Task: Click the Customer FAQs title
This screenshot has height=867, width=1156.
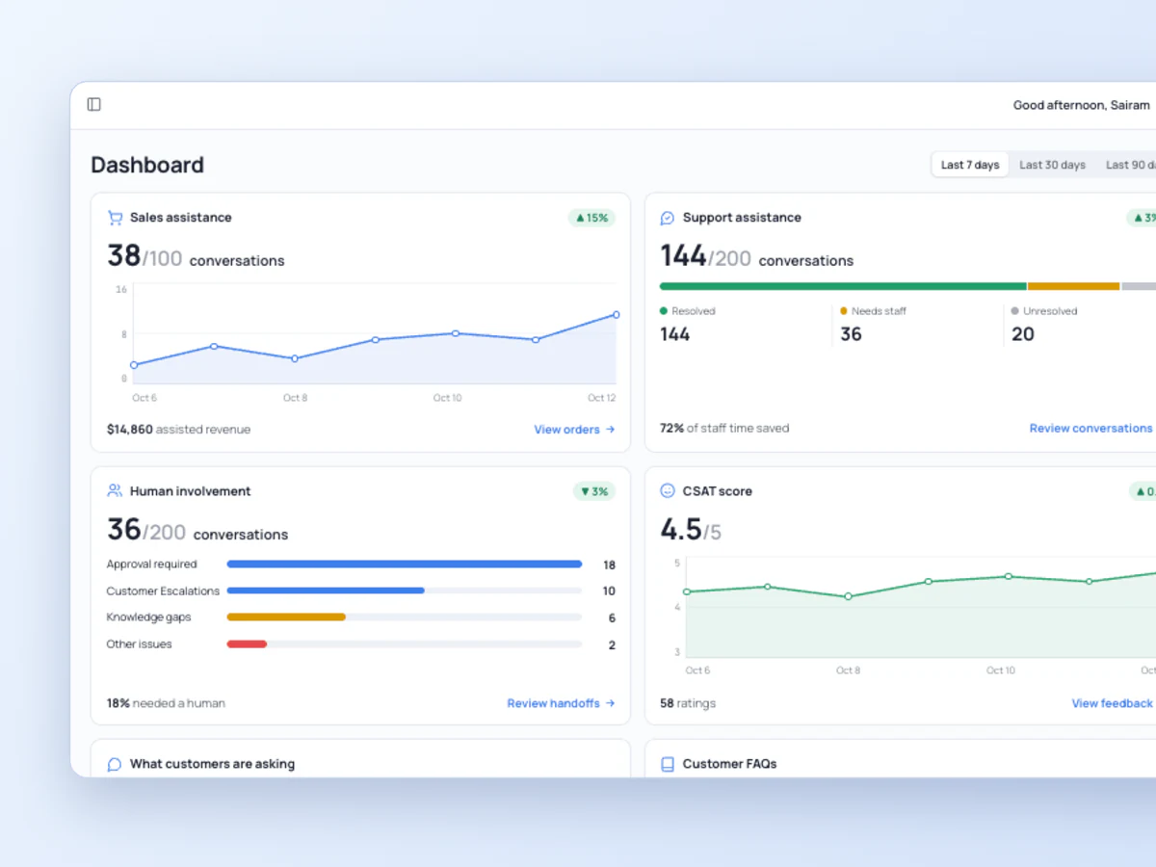Action: (x=729, y=764)
